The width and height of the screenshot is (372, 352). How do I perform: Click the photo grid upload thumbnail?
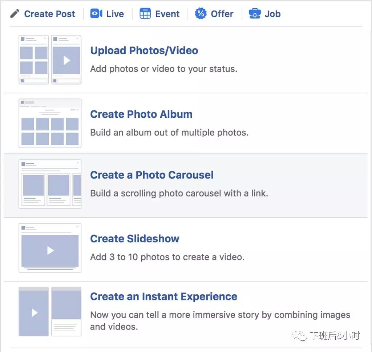[x=34, y=60]
